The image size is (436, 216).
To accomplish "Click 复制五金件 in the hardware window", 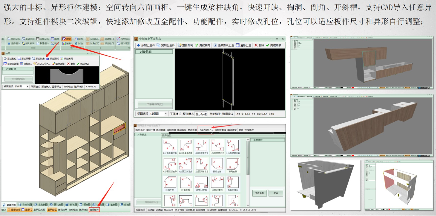I will (x=166, y=45).
